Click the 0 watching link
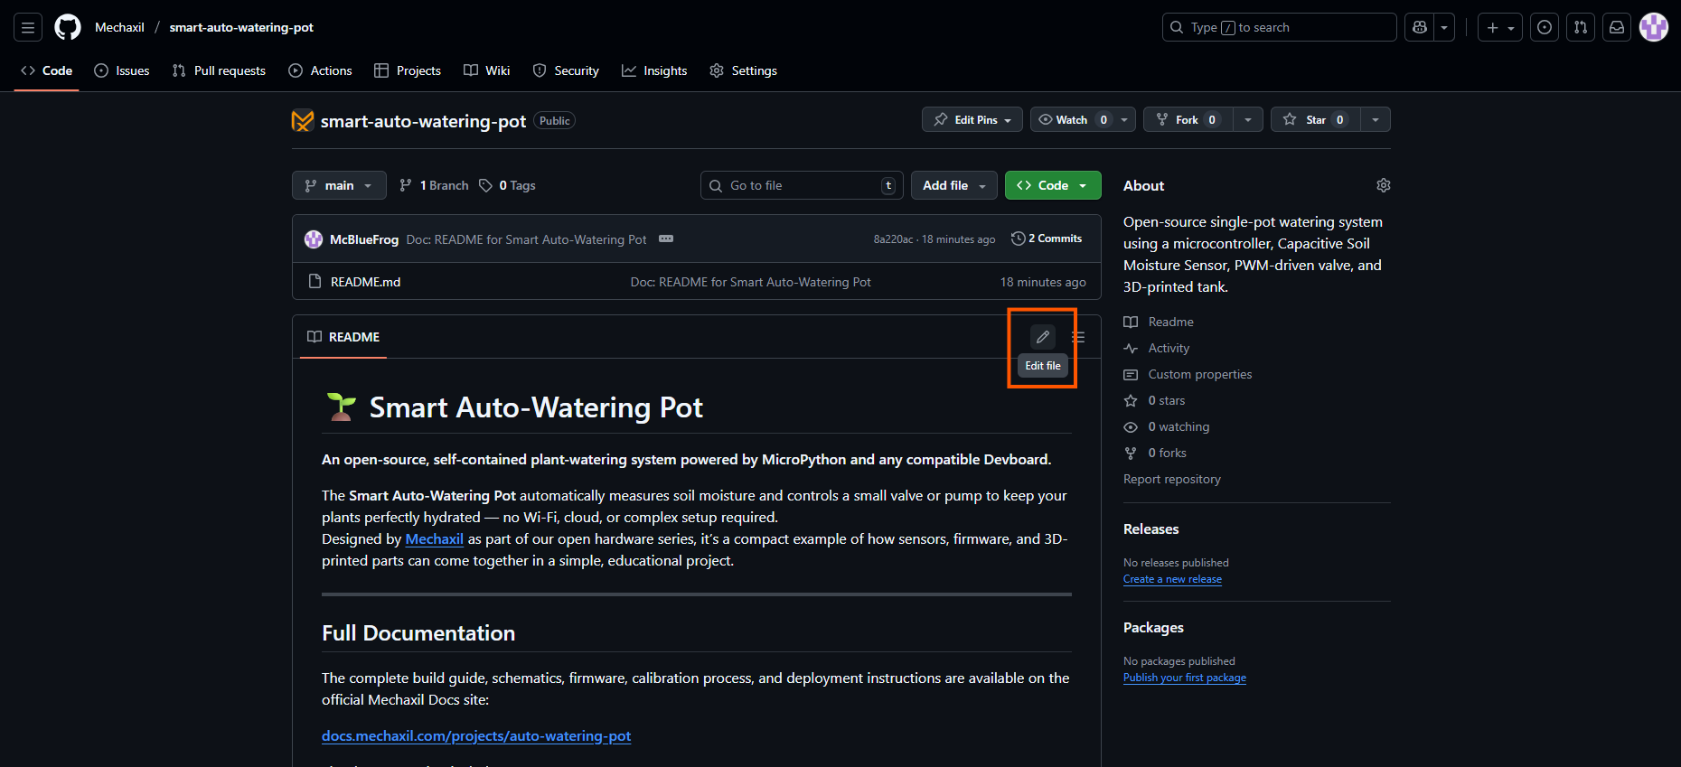 tap(1167, 426)
